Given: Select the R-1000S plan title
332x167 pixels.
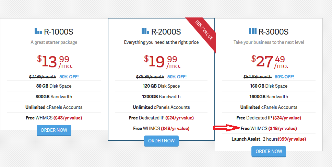Looking at the screenshot, I should pyautogui.click(x=59, y=32).
